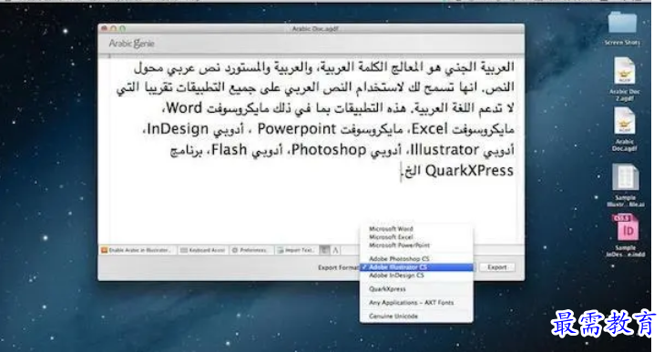Click Enable Arabic in Illustrator button
664x352 pixels.
[x=138, y=250]
